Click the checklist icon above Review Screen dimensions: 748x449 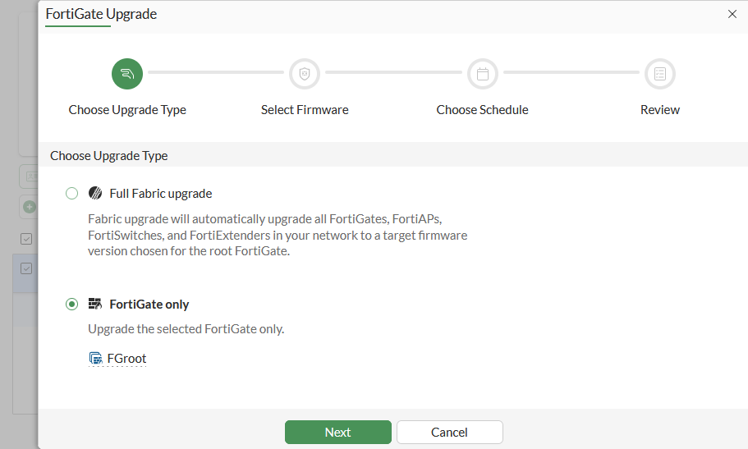(x=659, y=74)
